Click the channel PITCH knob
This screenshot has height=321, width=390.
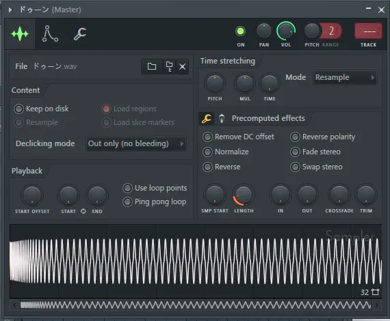coord(311,31)
